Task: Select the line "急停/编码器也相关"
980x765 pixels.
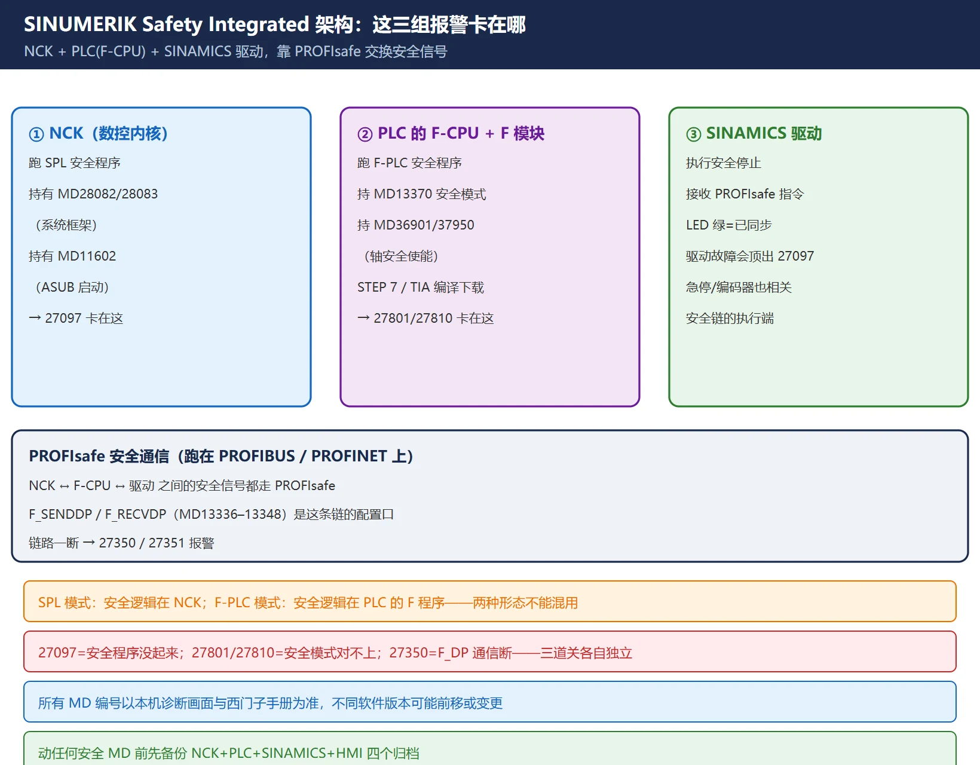Action: 739,287
